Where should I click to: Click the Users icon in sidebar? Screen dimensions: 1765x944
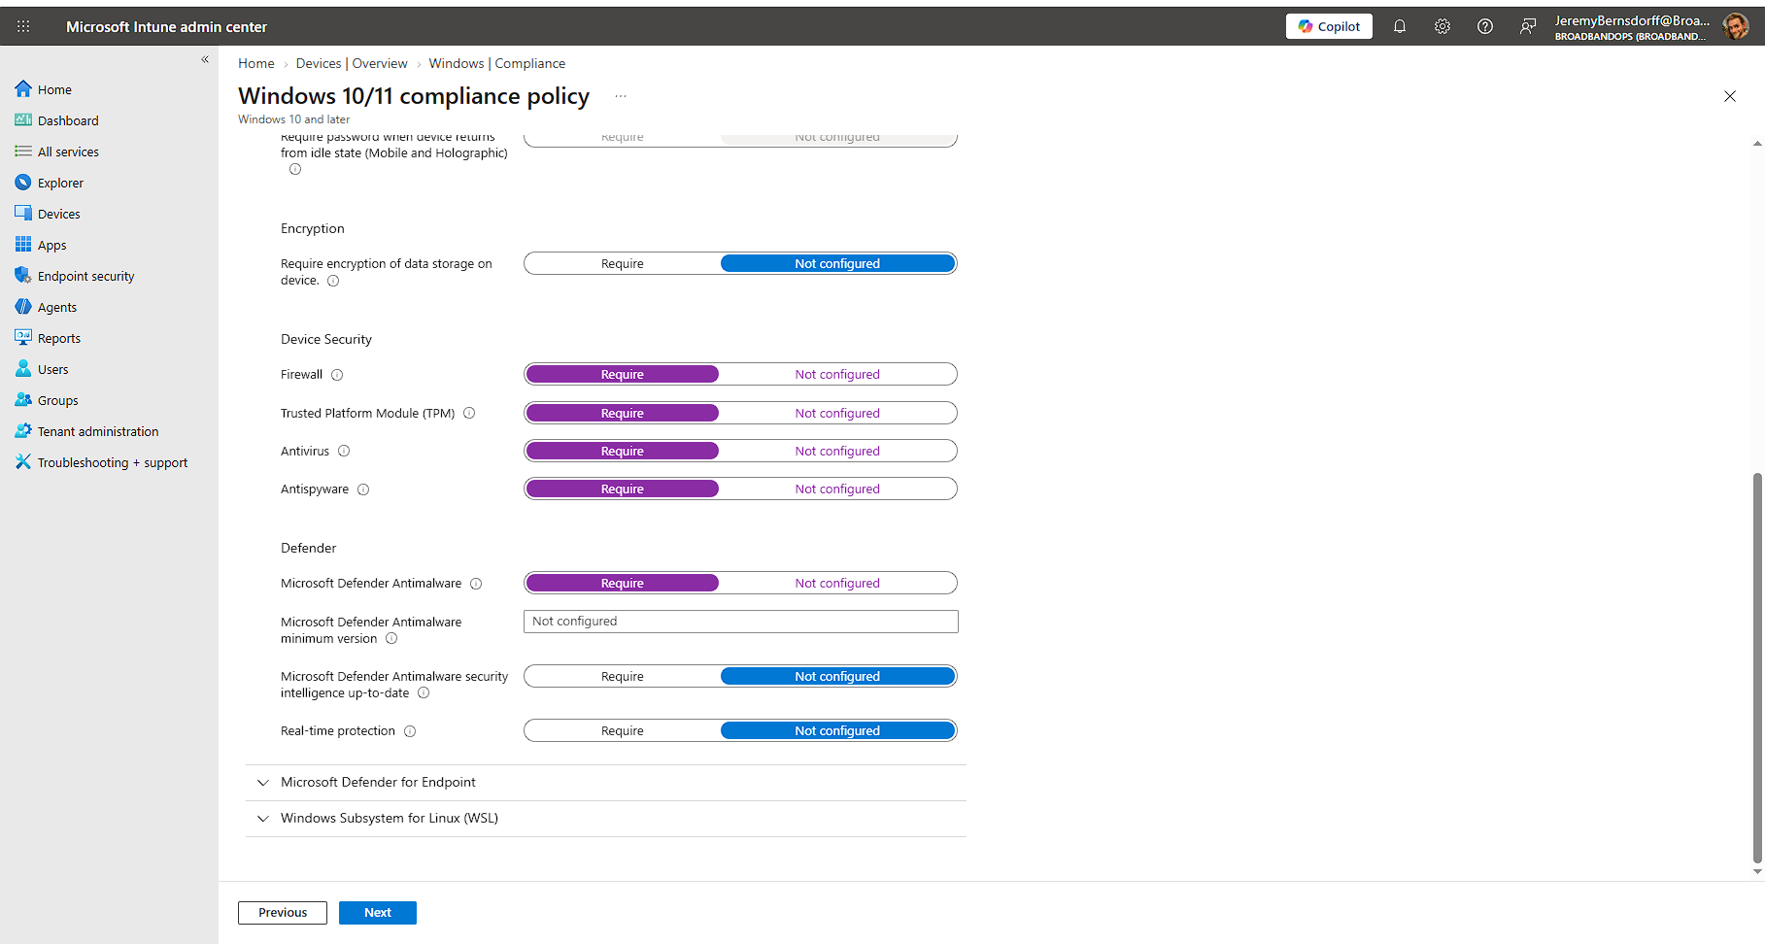click(23, 369)
